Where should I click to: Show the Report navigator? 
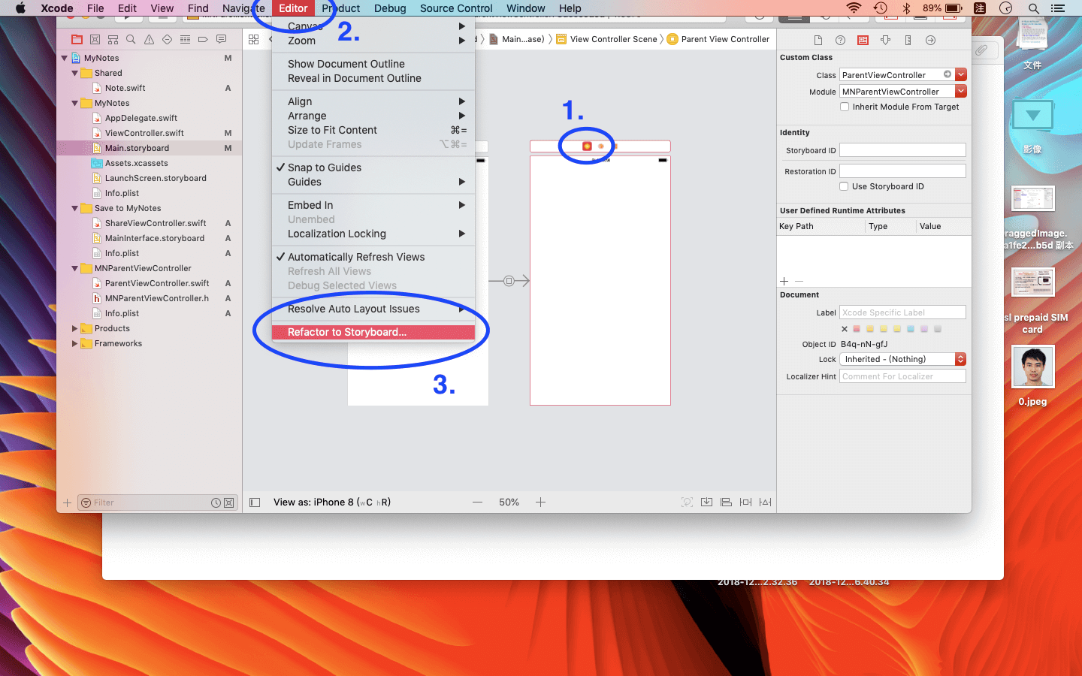221,39
